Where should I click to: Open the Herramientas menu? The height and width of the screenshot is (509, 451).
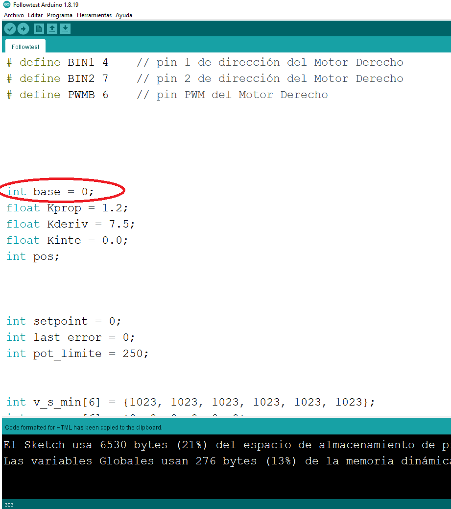tap(94, 15)
